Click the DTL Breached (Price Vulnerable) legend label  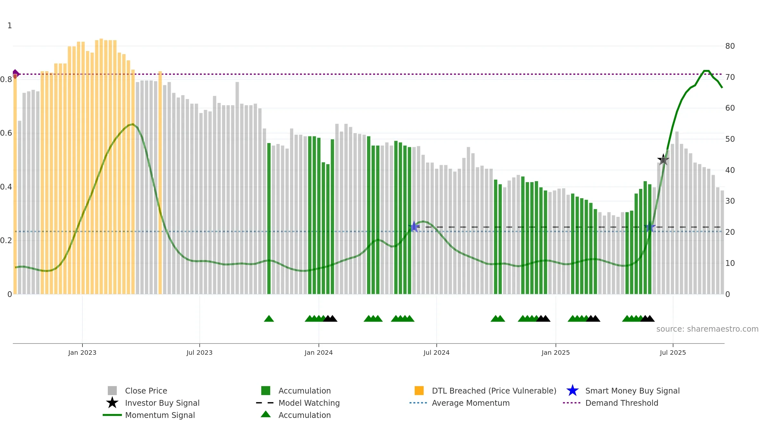[494, 391]
